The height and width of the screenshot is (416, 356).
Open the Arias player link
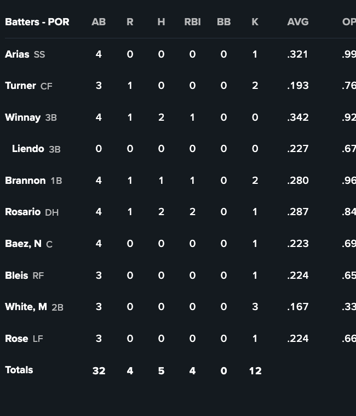(x=17, y=54)
